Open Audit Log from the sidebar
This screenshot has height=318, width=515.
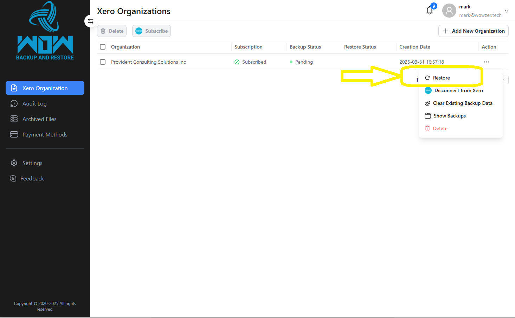tap(34, 103)
